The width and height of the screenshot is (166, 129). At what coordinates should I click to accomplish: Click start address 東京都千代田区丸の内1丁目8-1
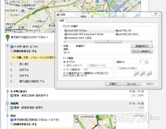29,37
